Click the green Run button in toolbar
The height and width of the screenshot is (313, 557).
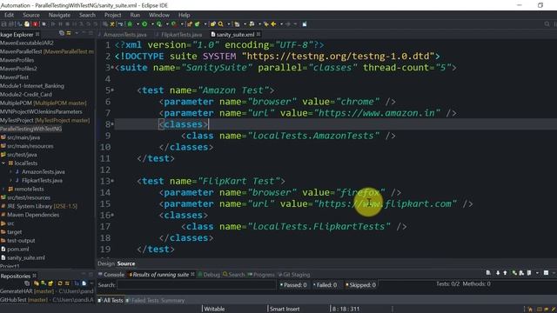click(144, 24)
